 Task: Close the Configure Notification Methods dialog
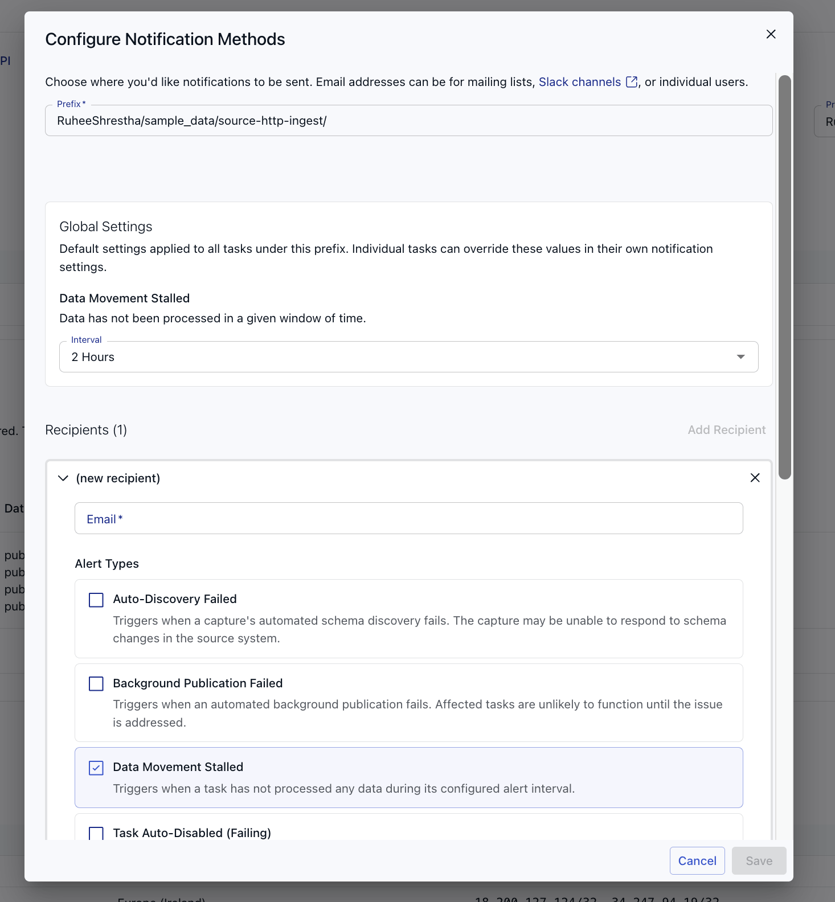[771, 34]
